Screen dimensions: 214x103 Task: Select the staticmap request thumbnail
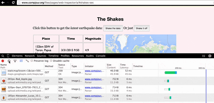(4, 72)
